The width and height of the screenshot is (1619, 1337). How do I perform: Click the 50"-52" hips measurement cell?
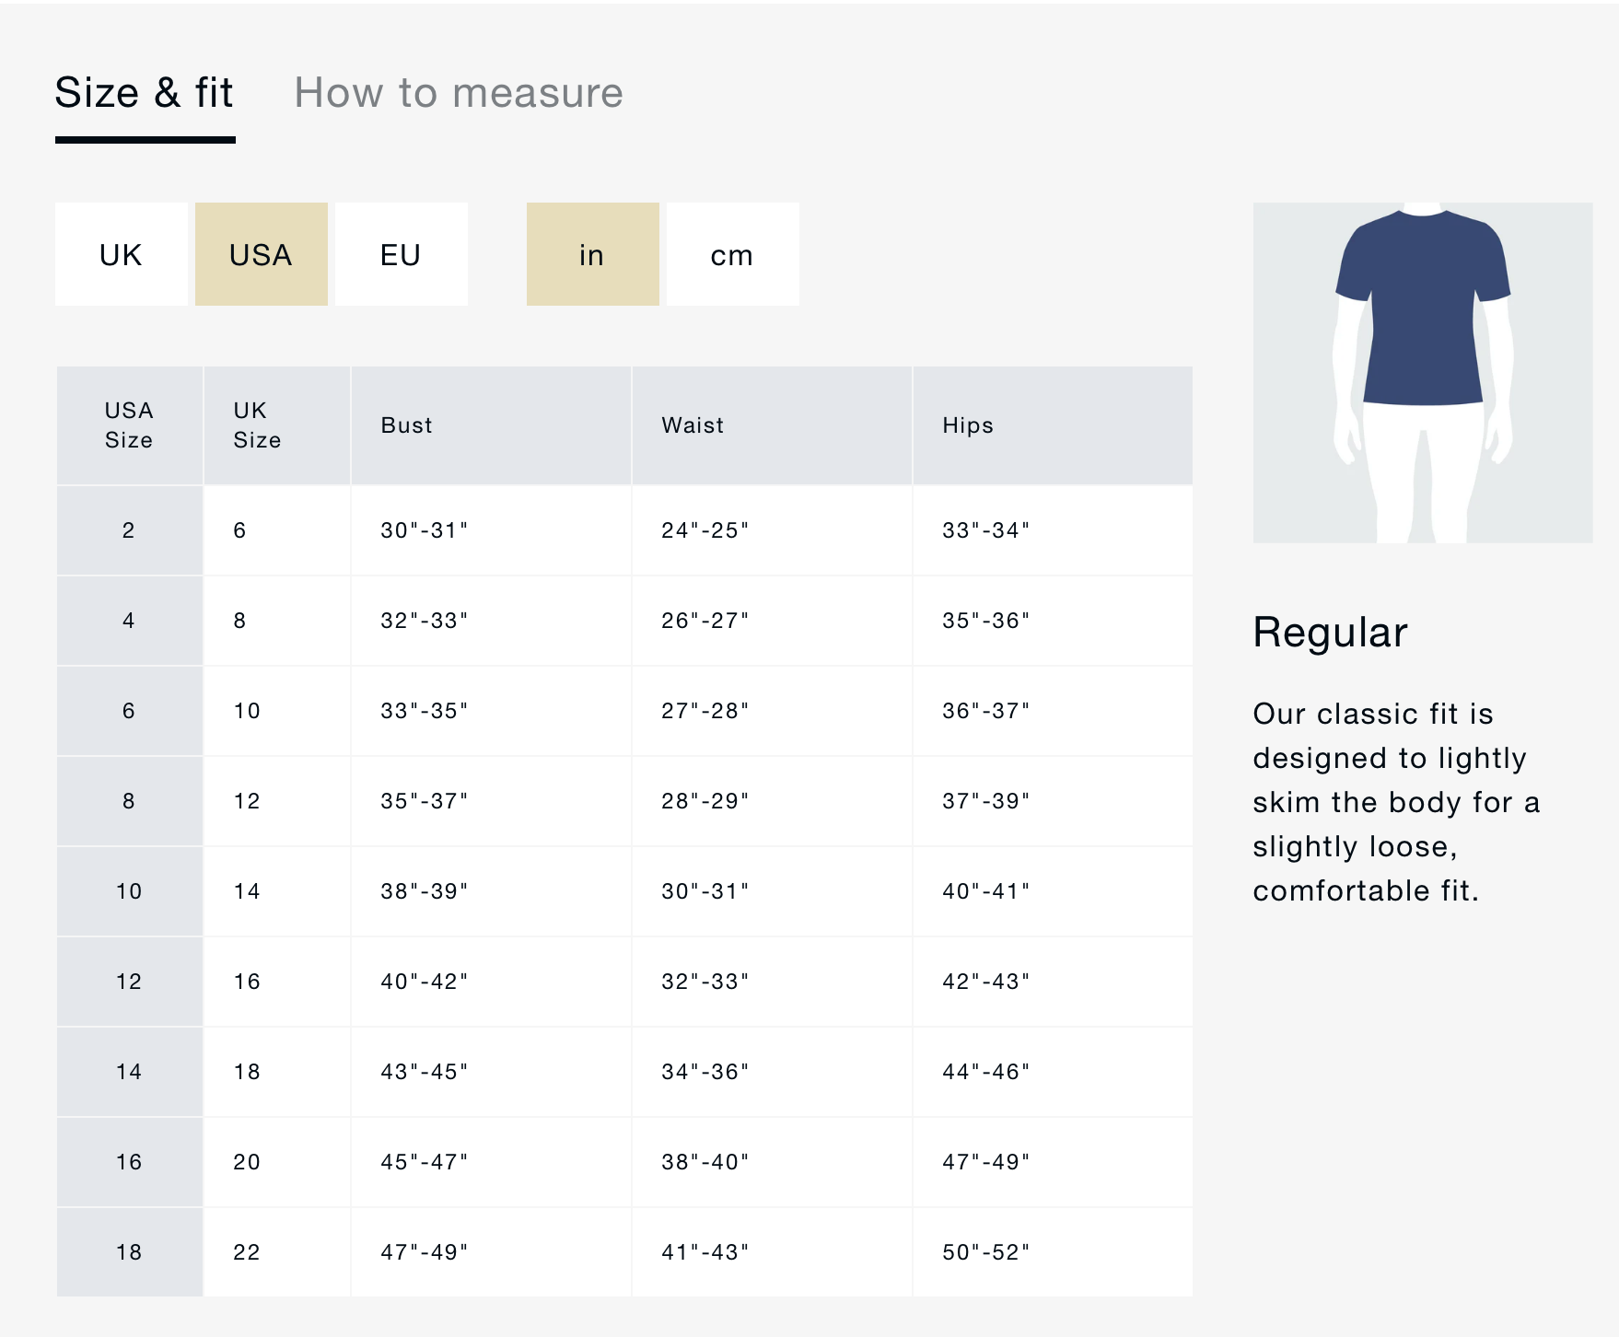(986, 1252)
